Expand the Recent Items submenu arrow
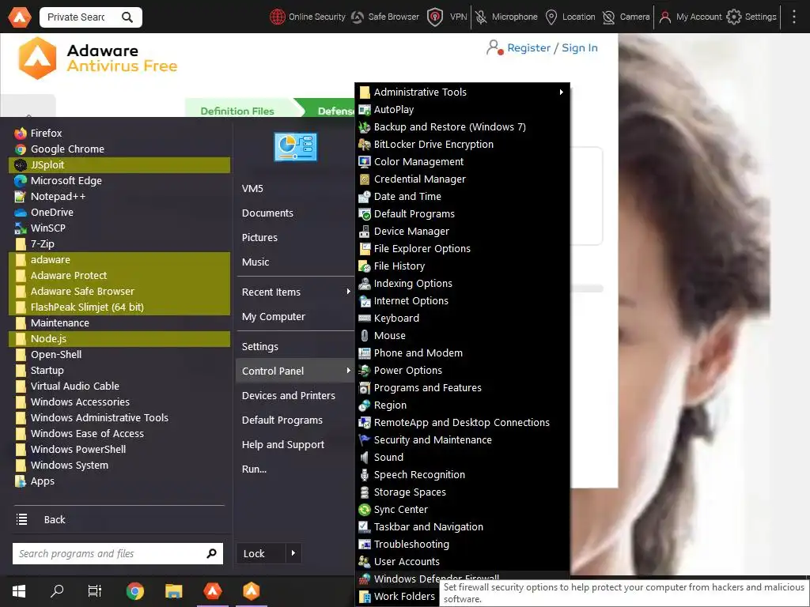This screenshot has height=607, width=810. pos(348,292)
